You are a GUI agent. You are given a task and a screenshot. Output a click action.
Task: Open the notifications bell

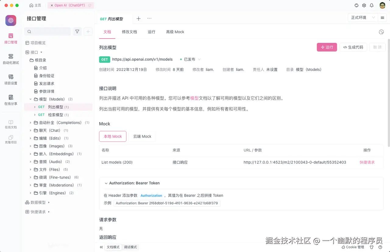click(x=372, y=5)
